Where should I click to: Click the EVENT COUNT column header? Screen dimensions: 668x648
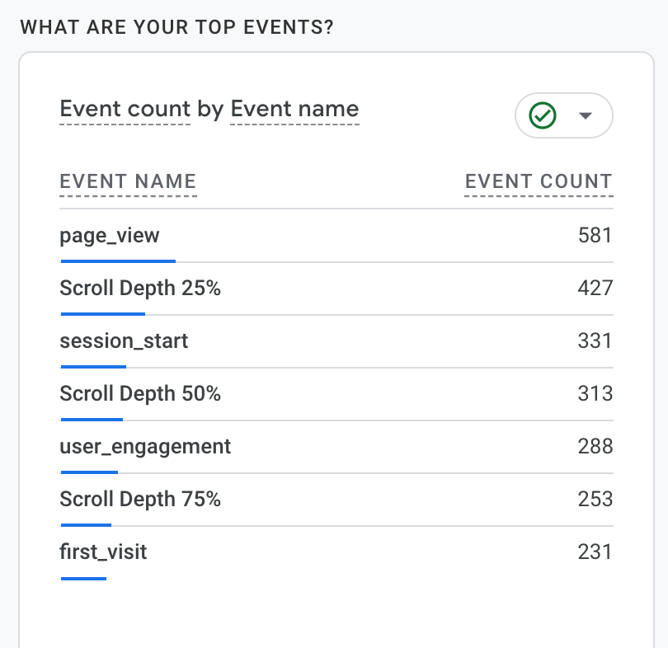point(539,182)
